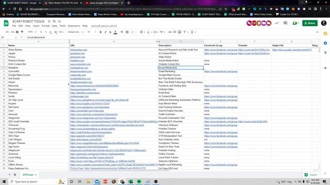This screenshot has height=185, width=330.
Task: Click the Name box cell reference field
Action: [9, 38]
